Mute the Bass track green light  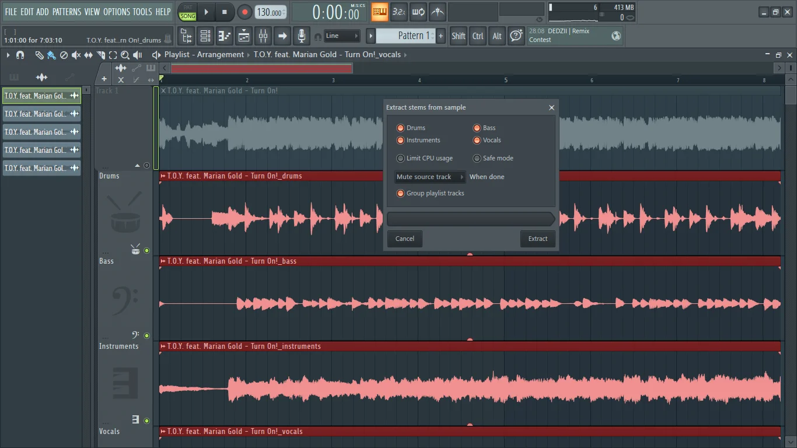[x=147, y=335]
